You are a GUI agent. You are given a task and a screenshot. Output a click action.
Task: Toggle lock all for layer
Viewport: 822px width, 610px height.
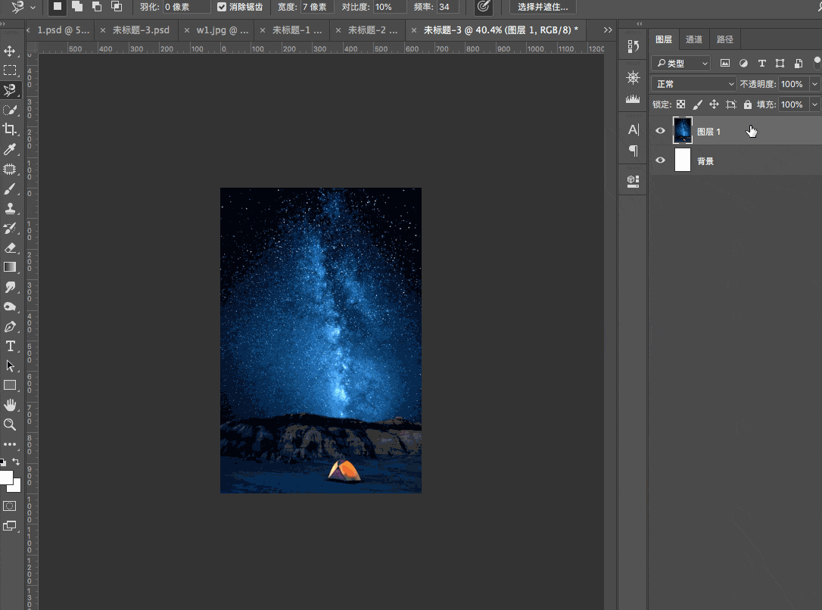coord(748,104)
